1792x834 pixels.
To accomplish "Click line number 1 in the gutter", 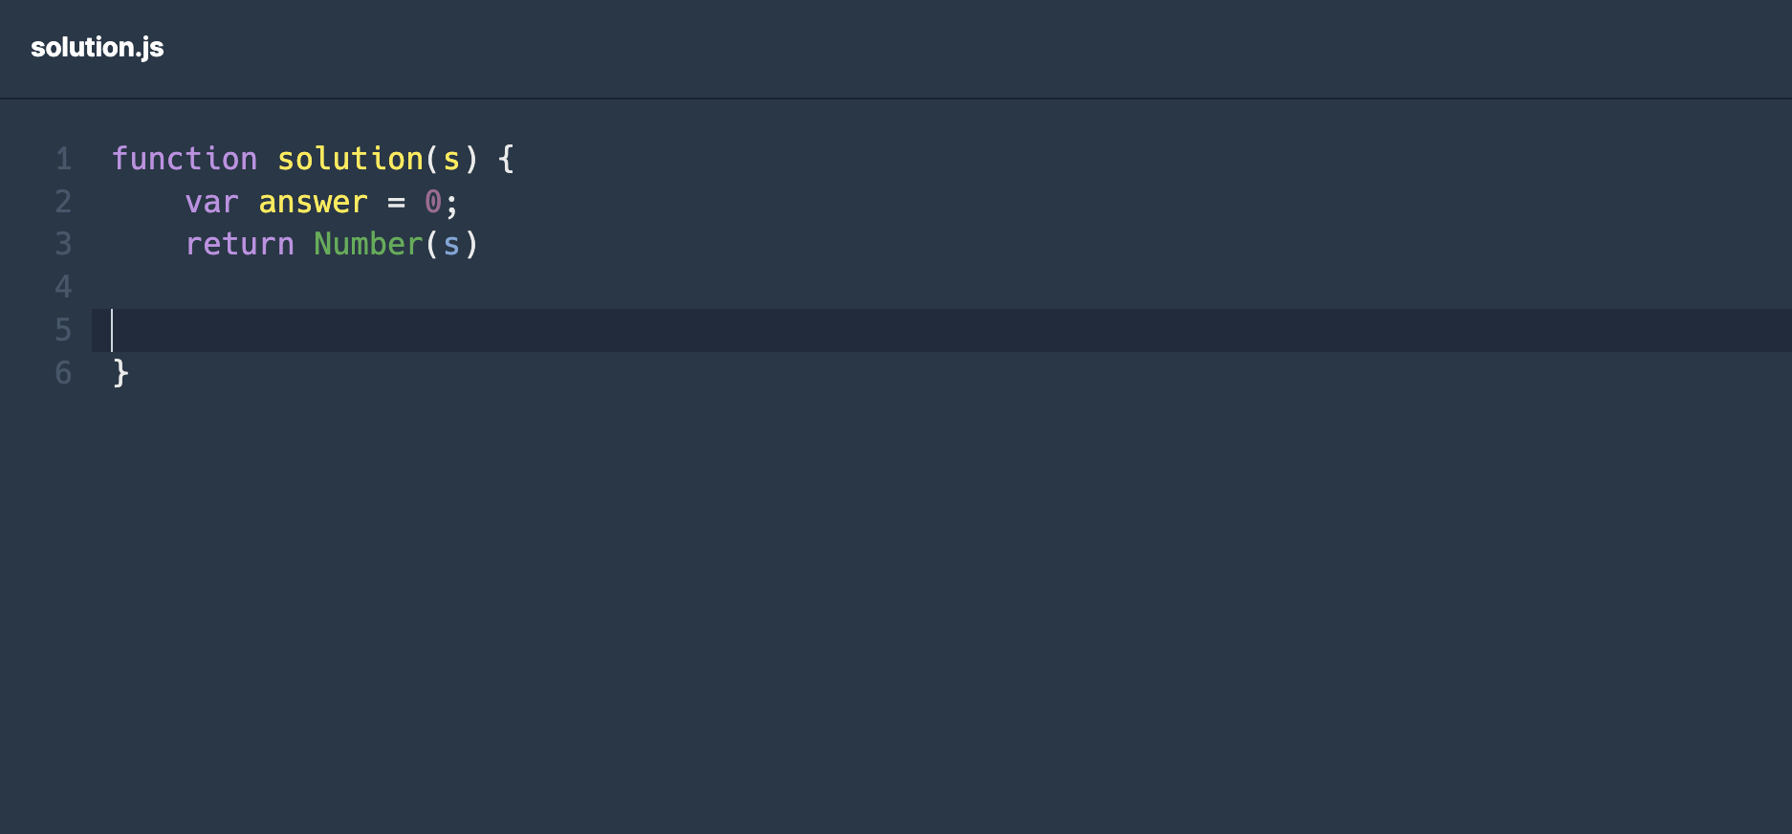I will point(63,159).
